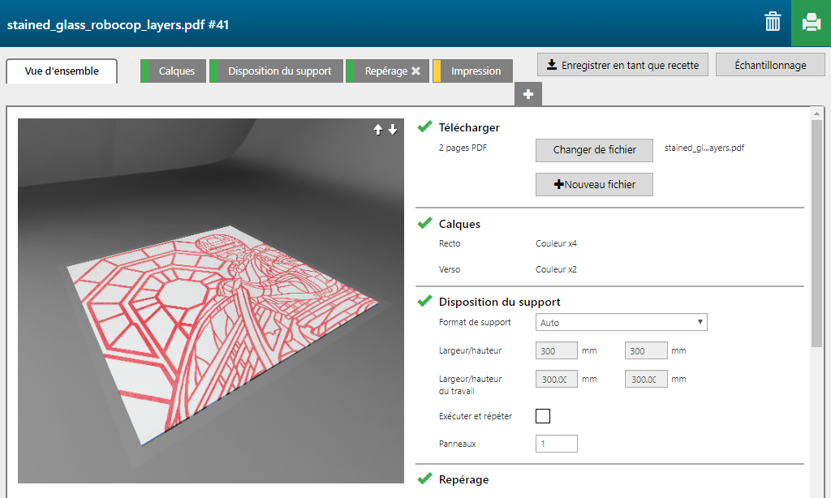Toggle the Exécuter et répéter checkbox
The height and width of the screenshot is (498, 831).
[x=543, y=416]
